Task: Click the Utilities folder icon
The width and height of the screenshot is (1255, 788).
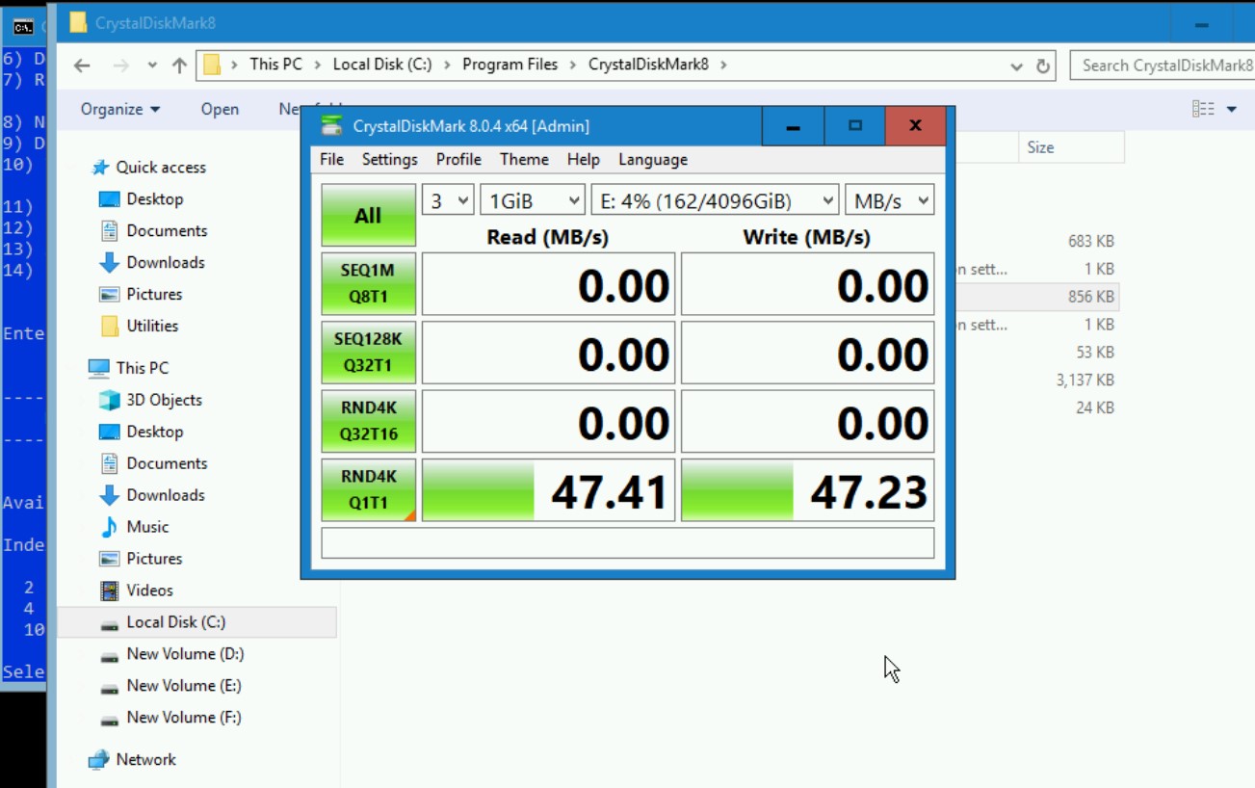Action: coord(110,326)
